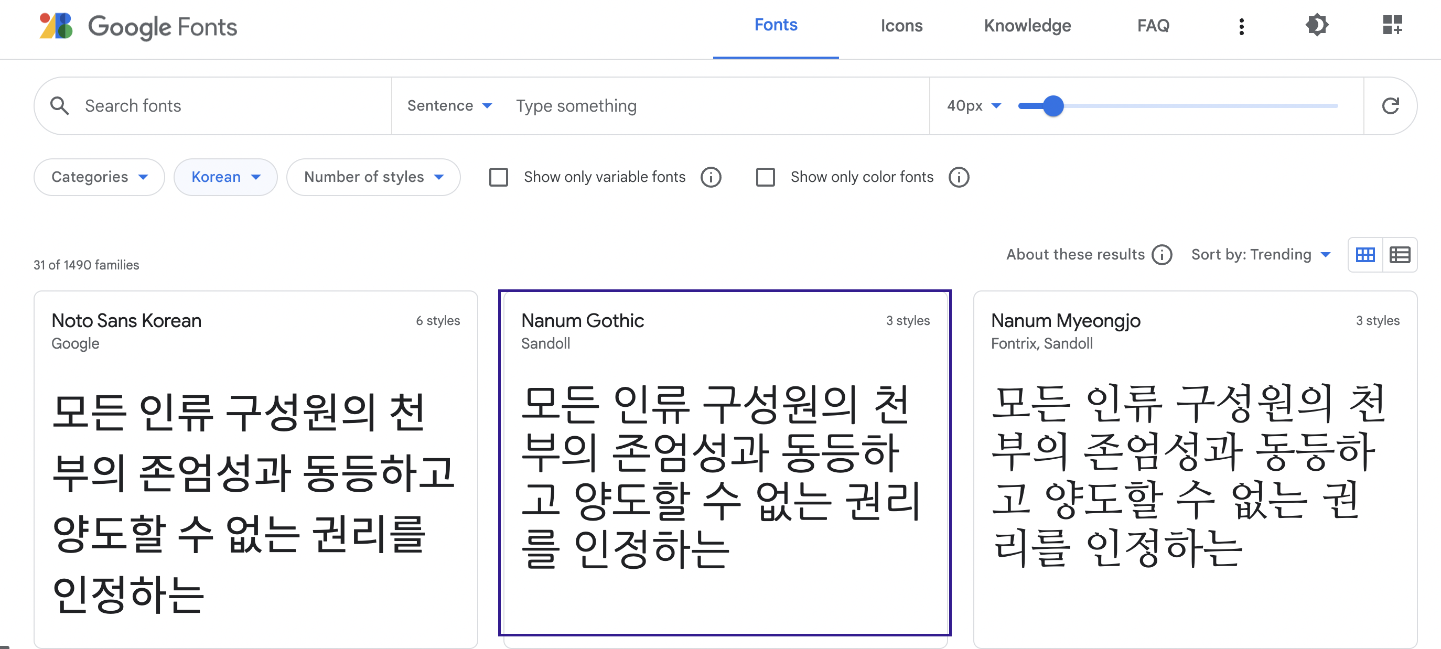Image resolution: width=1441 pixels, height=649 pixels.
Task: Open the Categories filter dropdown
Action: pos(99,177)
